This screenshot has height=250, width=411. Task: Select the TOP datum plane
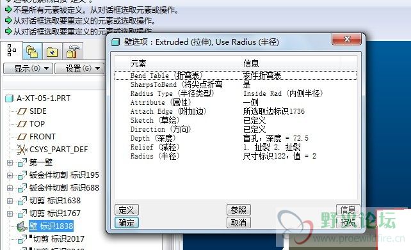37,124
